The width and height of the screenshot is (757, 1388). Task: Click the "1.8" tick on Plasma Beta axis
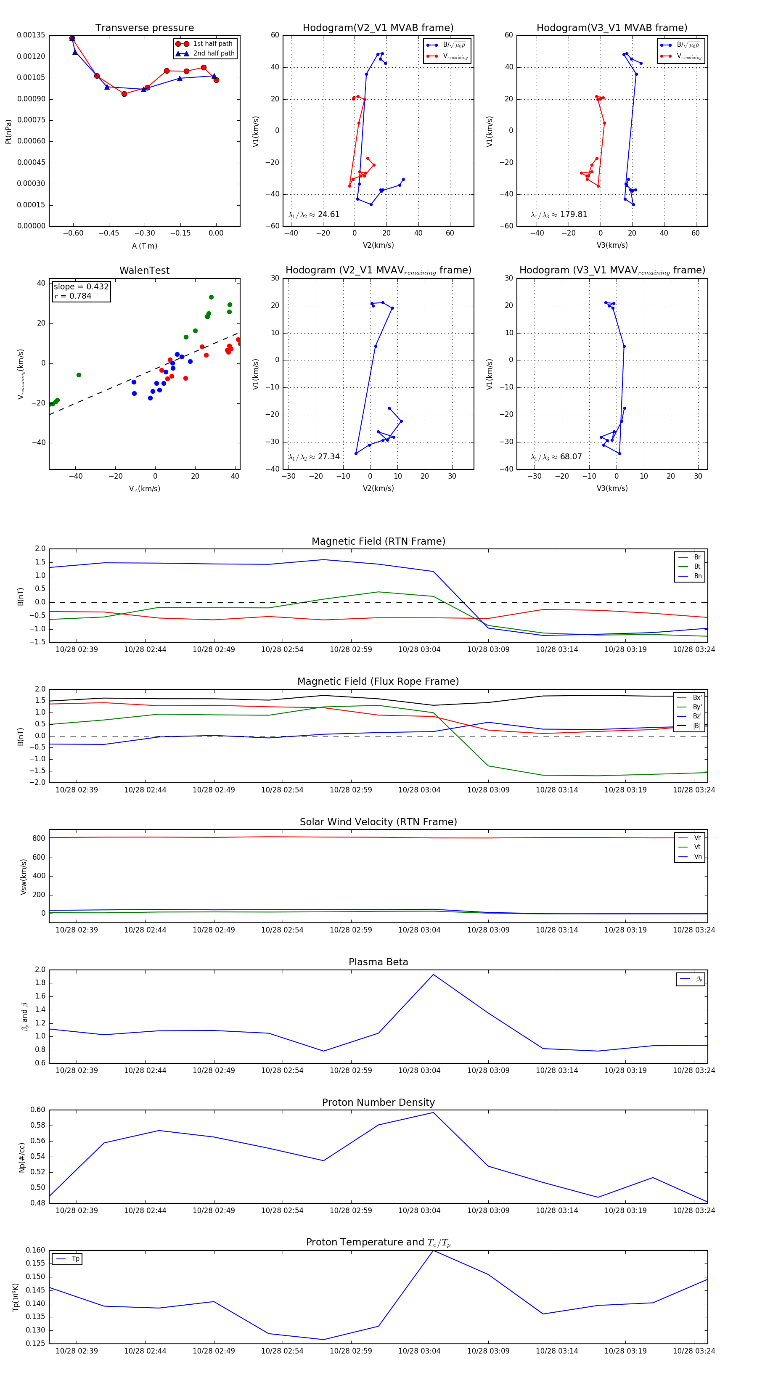40,983
